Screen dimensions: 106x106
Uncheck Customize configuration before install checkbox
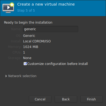point(25,64)
